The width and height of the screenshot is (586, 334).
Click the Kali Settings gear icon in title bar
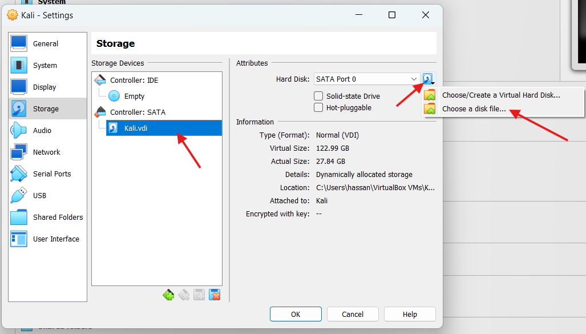(x=13, y=15)
